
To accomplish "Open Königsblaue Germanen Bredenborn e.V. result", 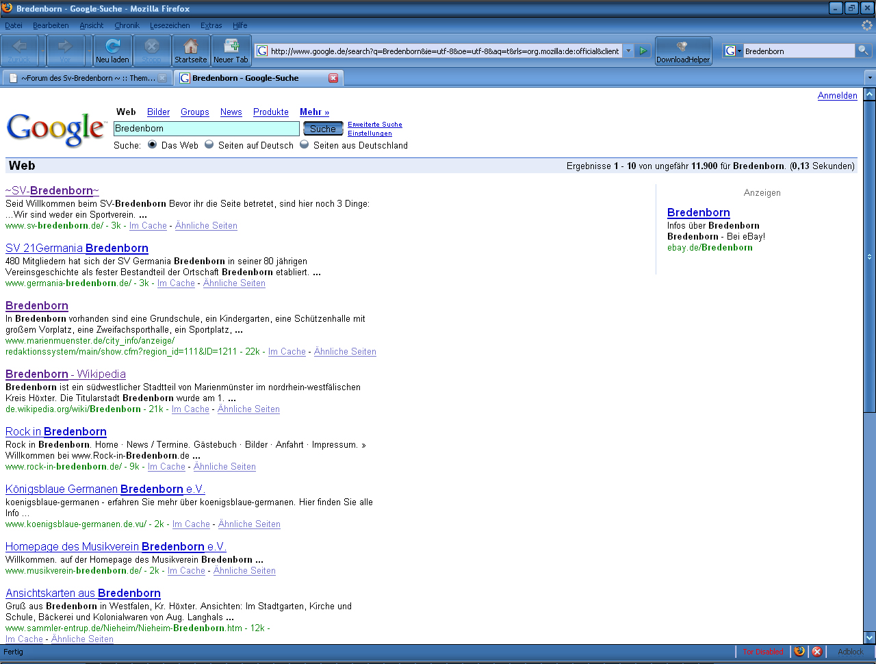I will click(105, 489).
